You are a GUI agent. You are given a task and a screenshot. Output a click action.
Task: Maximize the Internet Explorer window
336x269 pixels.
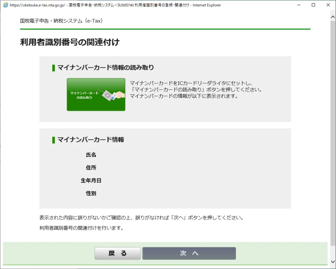tap(313, 5)
